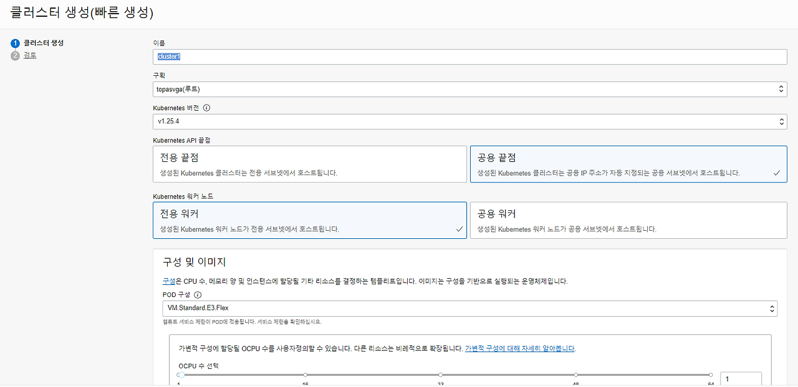Click the numbered circle for step 2

tap(14, 55)
